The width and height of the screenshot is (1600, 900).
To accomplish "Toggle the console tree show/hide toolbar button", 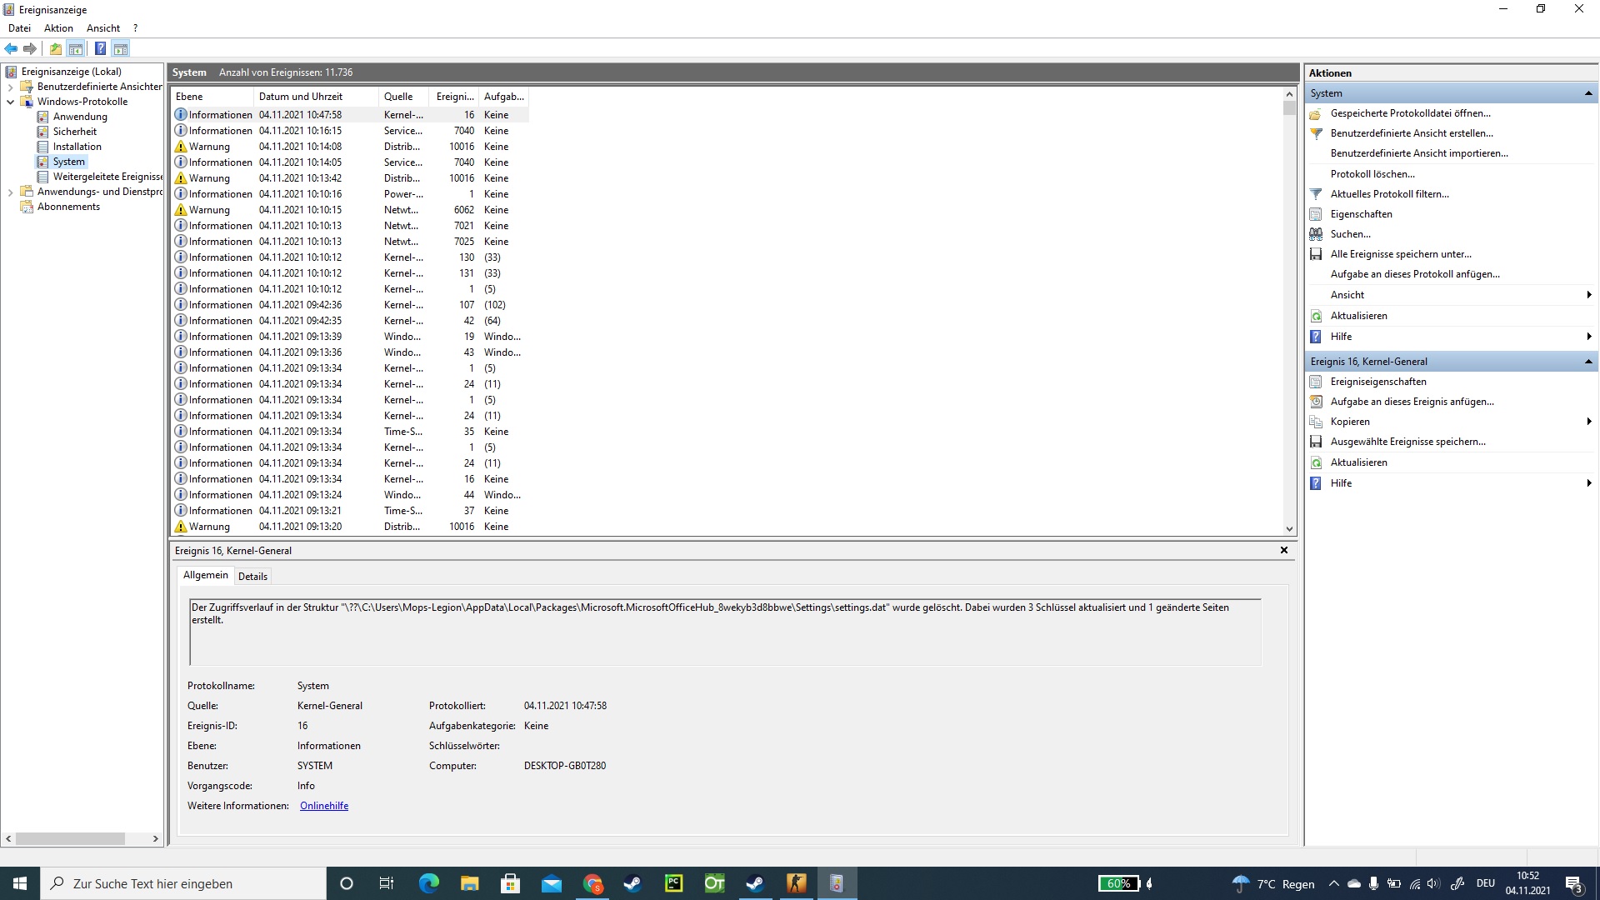I will pos(76,48).
